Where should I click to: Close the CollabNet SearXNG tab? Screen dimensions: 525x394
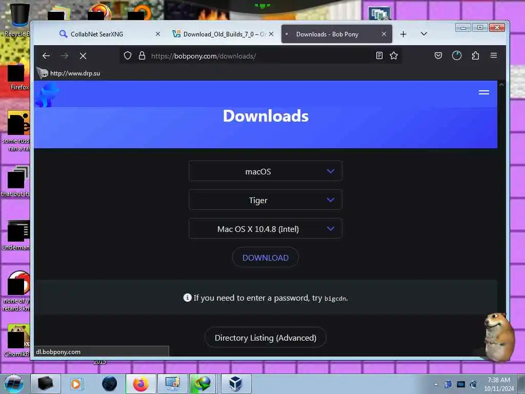pos(158,34)
